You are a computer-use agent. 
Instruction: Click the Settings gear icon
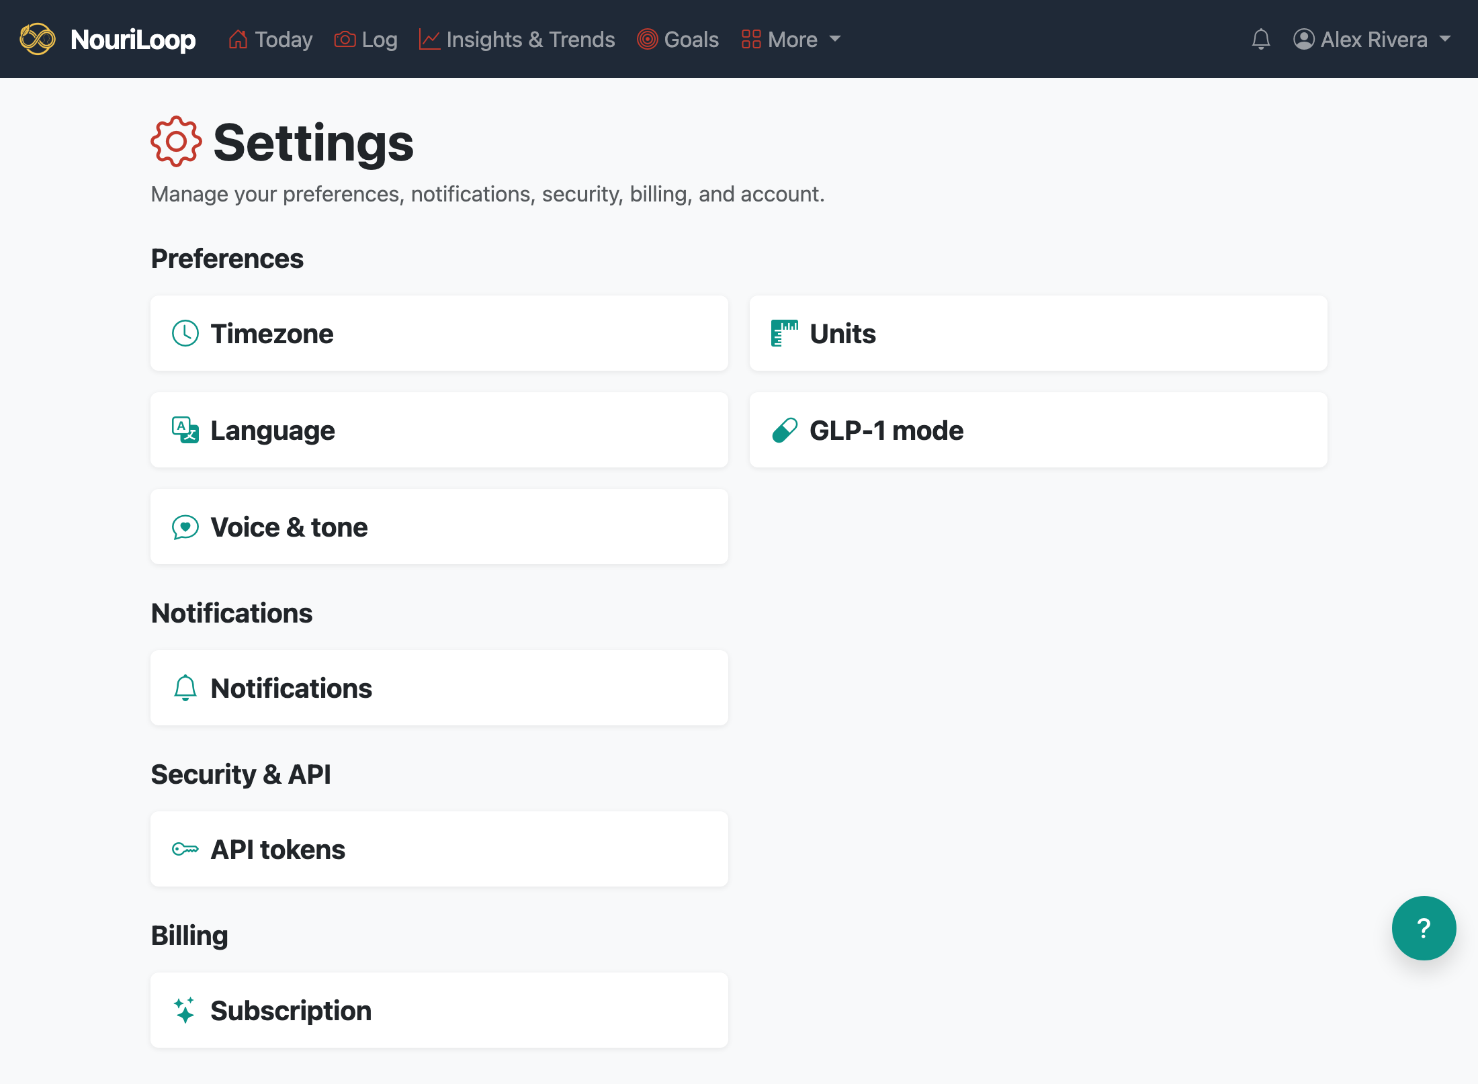click(176, 142)
